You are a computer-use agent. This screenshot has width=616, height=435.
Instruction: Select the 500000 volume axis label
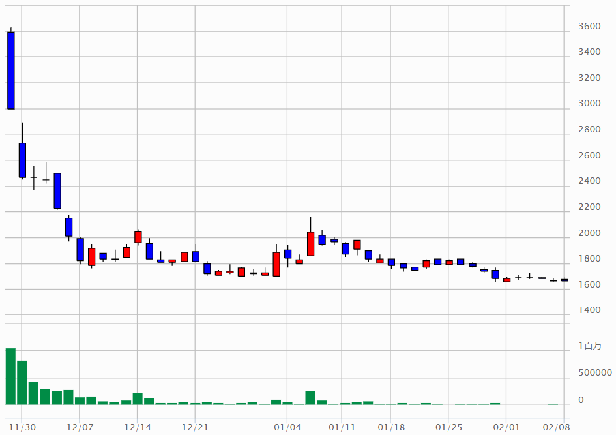(595, 372)
